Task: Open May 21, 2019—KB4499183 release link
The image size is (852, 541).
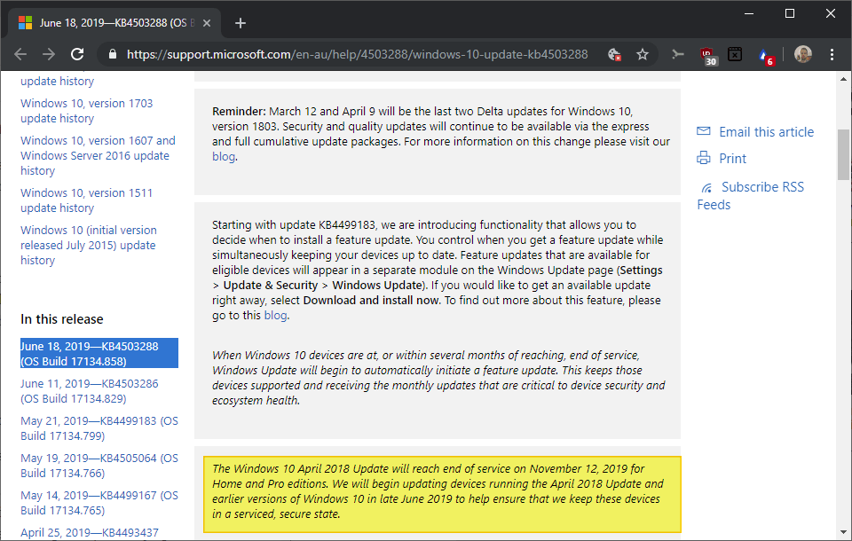Action: [99, 428]
